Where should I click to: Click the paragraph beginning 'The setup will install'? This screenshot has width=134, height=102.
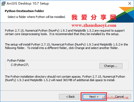point(66,46)
